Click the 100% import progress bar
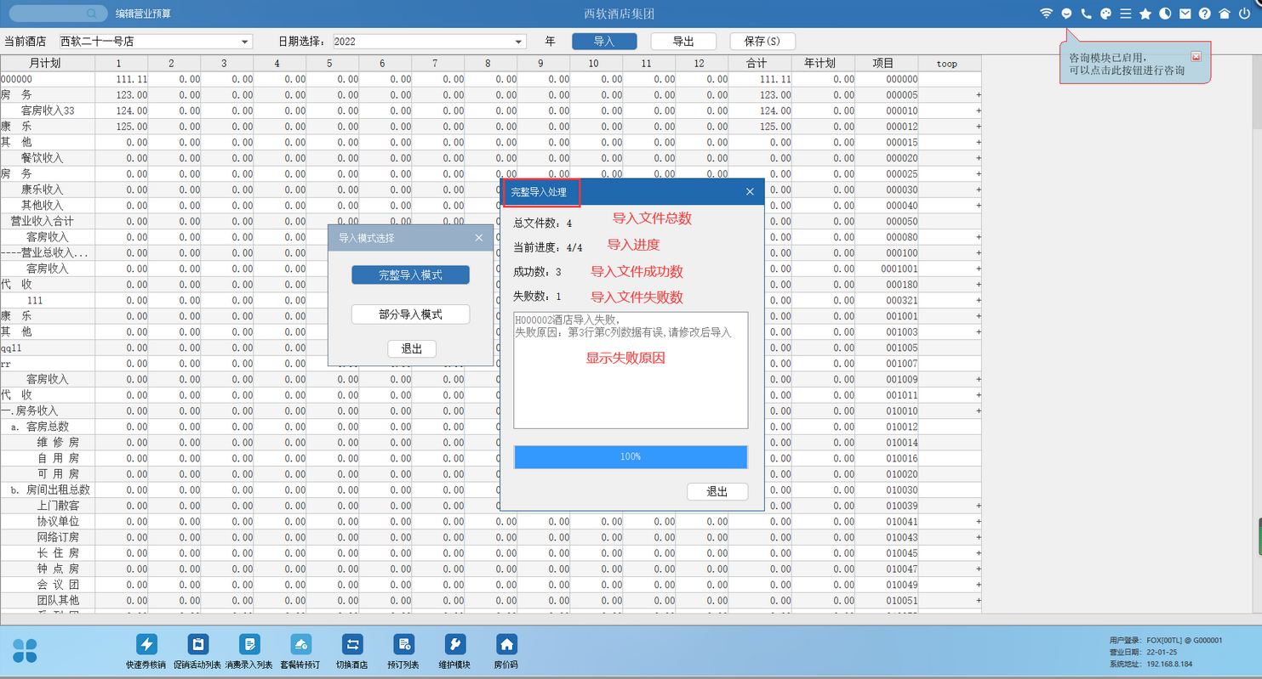Image resolution: width=1262 pixels, height=679 pixels. tap(631, 456)
